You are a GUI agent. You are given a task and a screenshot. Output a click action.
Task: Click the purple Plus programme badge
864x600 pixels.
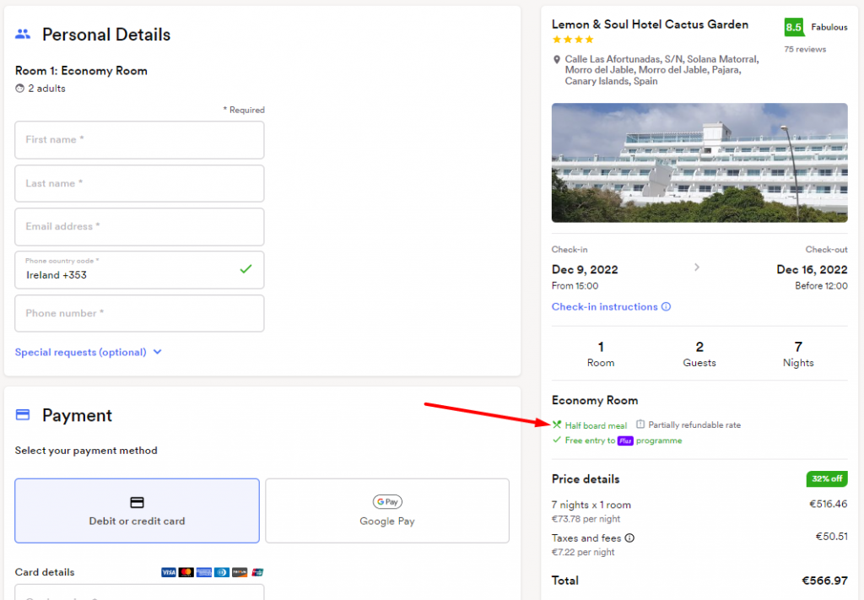(x=625, y=441)
